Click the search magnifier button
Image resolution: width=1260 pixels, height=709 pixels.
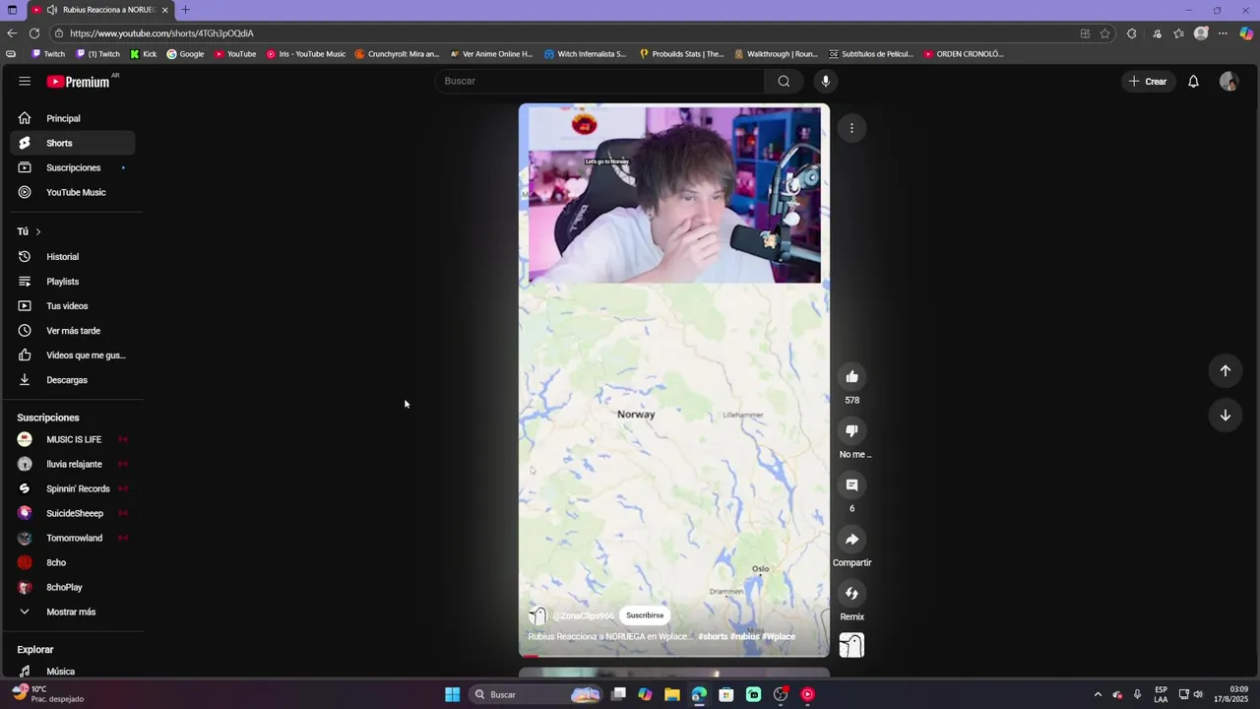pyautogui.click(x=784, y=81)
